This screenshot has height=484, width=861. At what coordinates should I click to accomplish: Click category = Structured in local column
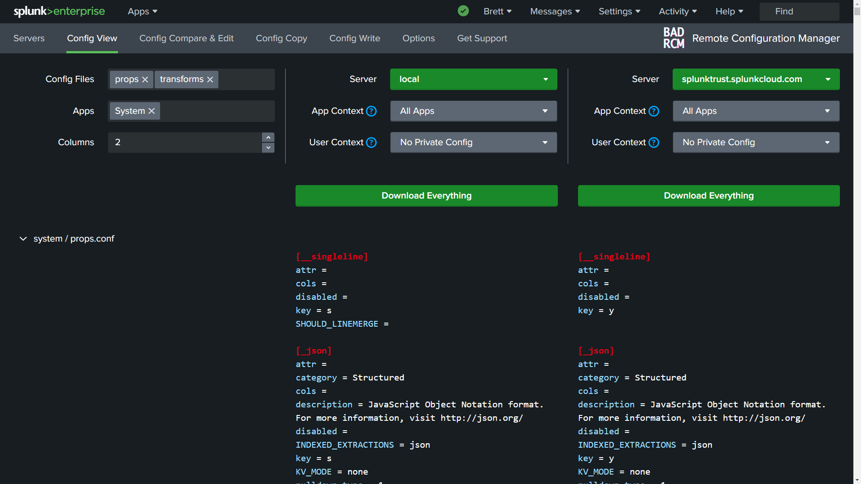point(350,378)
